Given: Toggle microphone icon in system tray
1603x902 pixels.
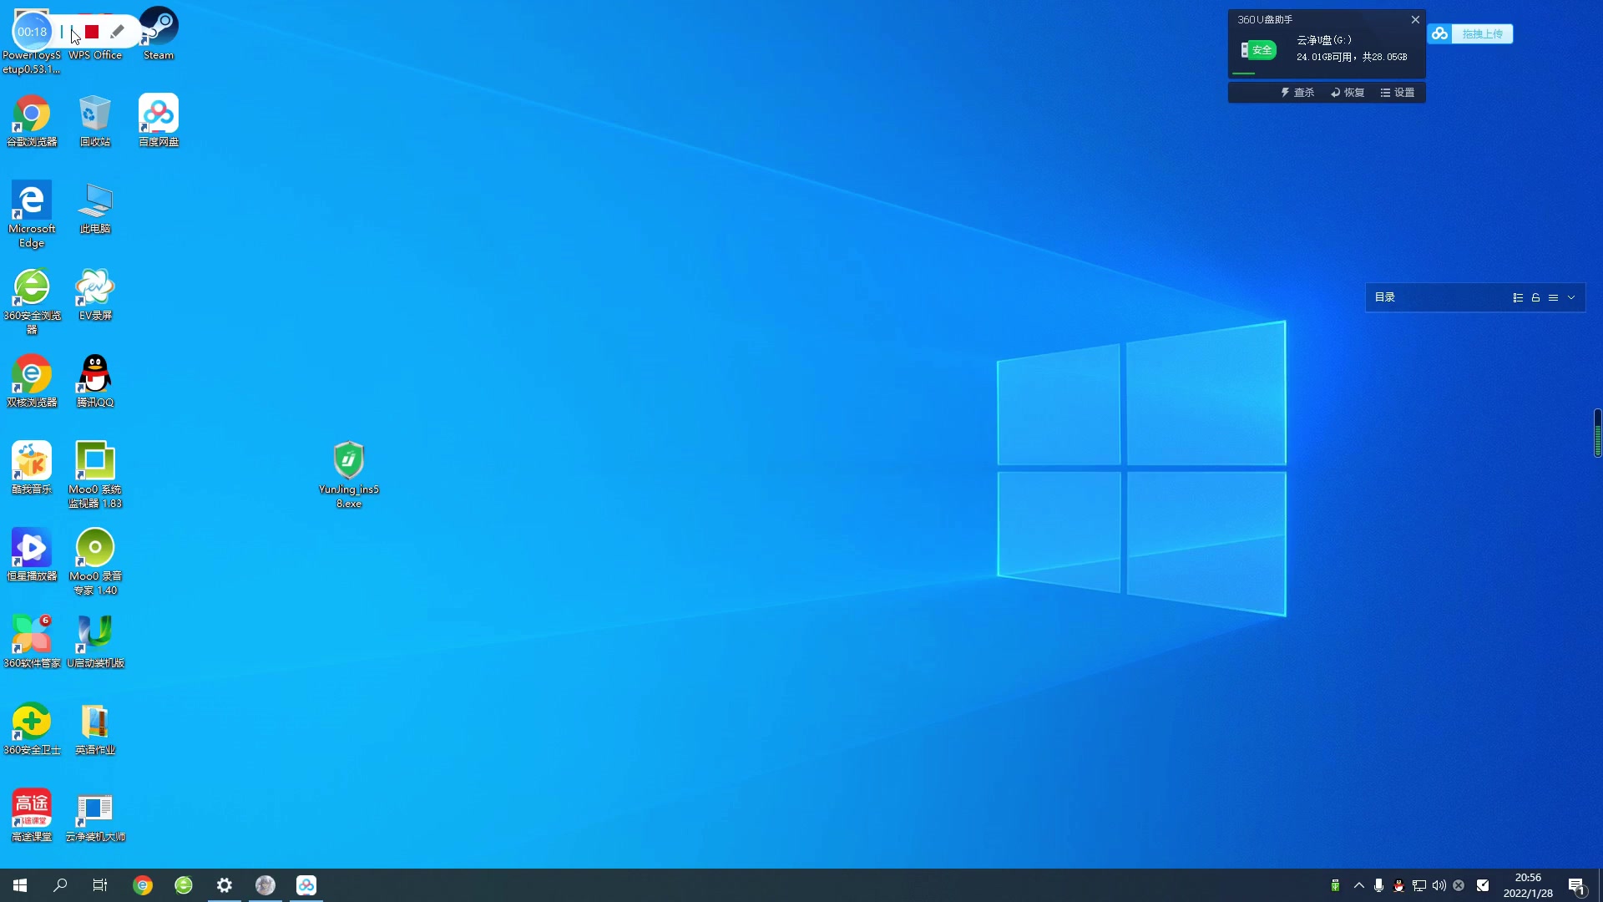Looking at the screenshot, I should [x=1378, y=885].
